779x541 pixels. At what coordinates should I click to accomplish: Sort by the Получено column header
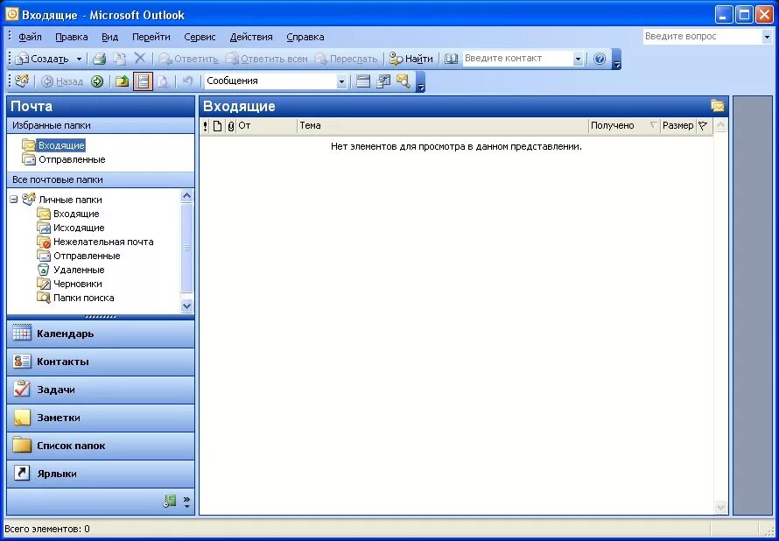tap(624, 126)
